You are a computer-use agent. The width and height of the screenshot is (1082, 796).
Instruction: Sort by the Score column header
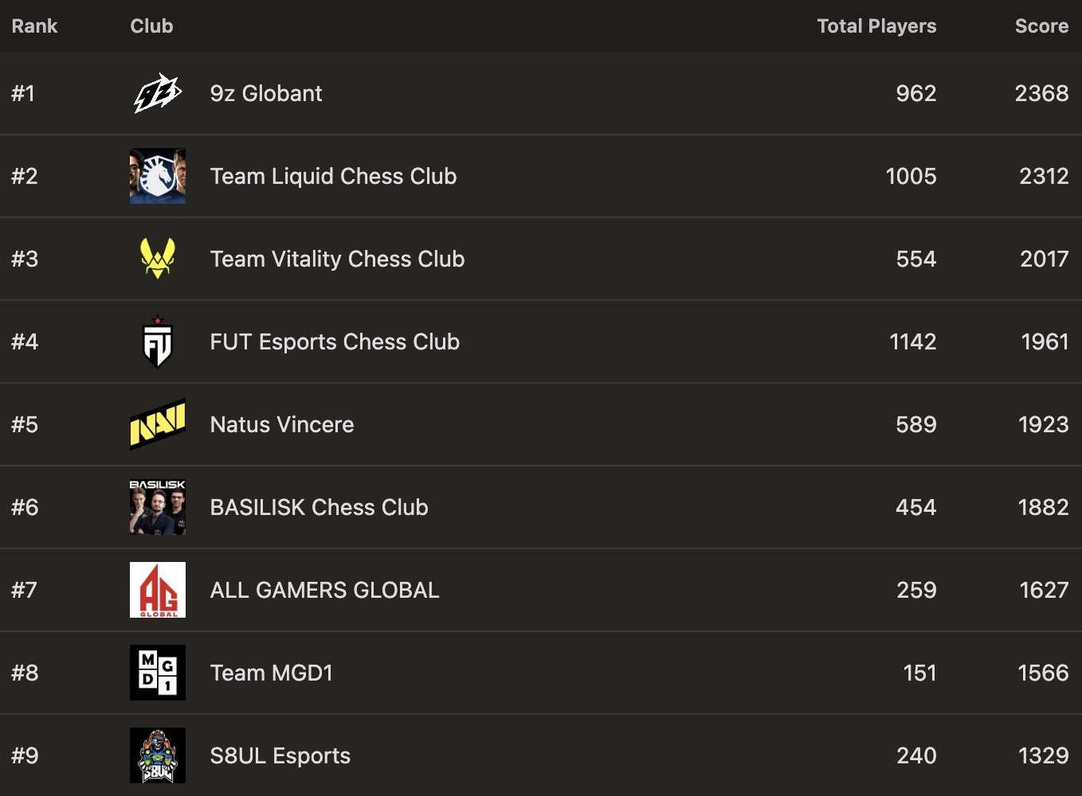[x=1041, y=26]
